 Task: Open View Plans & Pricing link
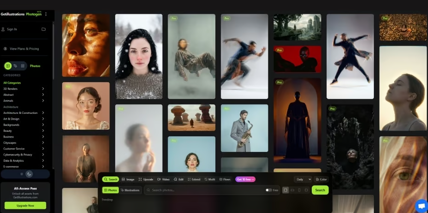24,49
